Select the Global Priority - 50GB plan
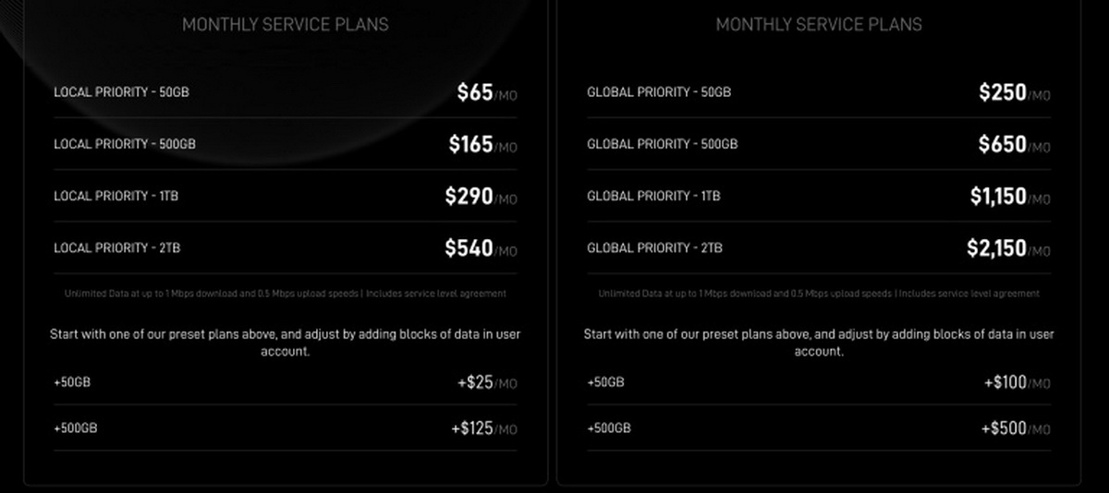Image resolution: width=1109 pixels, height=493 pixels. (659, 92)
